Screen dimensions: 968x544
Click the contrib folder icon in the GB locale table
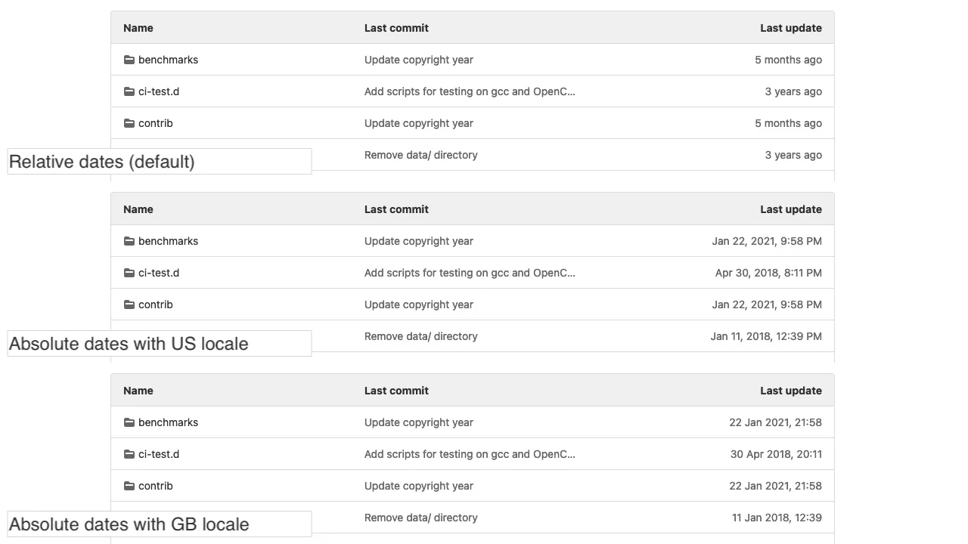(129, 486)
